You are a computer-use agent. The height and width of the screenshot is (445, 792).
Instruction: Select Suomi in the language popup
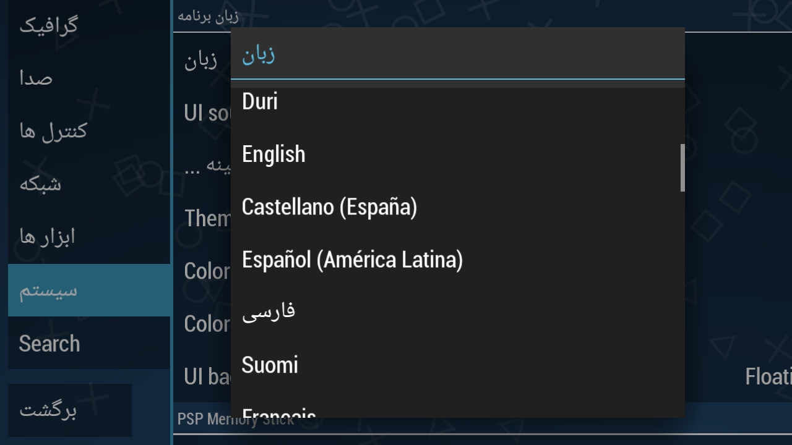click(457, 365)
